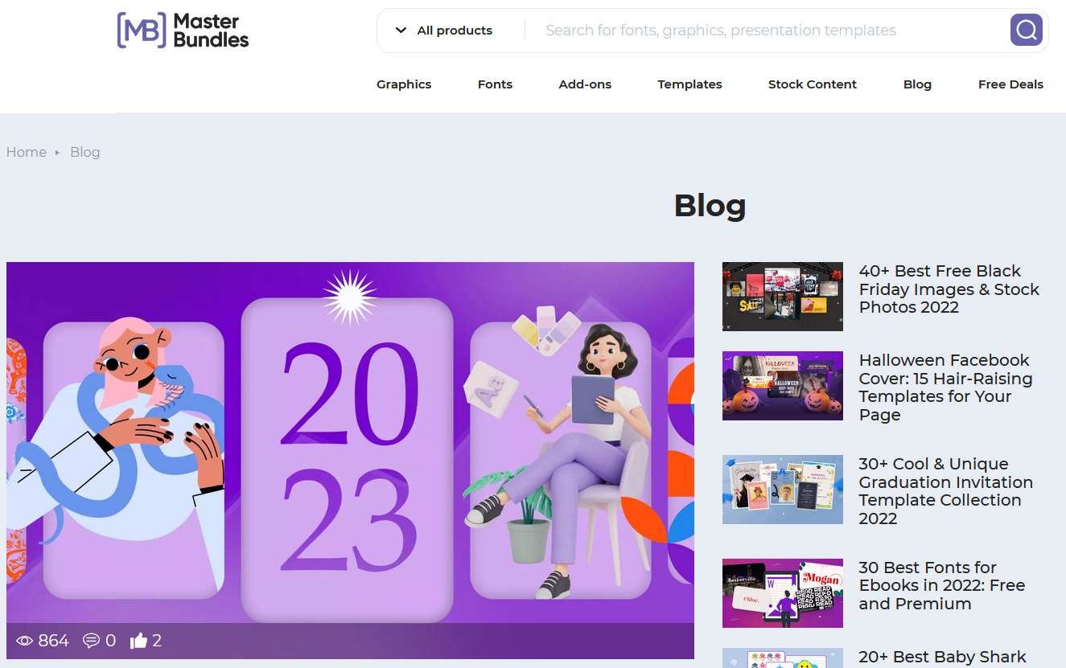Like the post with thumbs-up icon

pyautogui.click(x=138, y=640)
